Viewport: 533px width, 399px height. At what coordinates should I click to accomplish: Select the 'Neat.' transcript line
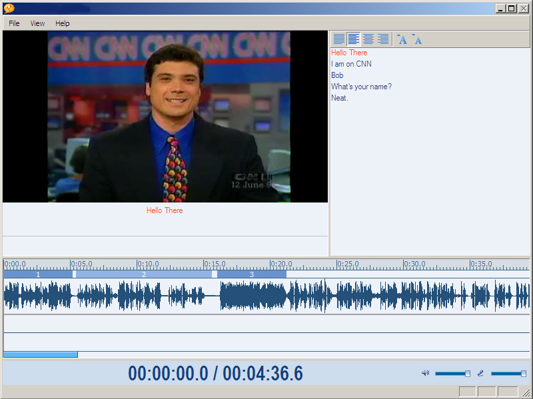340,98
